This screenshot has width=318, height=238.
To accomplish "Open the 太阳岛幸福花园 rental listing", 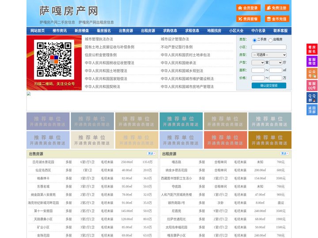I will [x=176, y=227].
